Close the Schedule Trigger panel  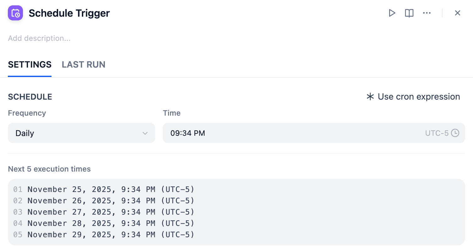coord(457,13)
